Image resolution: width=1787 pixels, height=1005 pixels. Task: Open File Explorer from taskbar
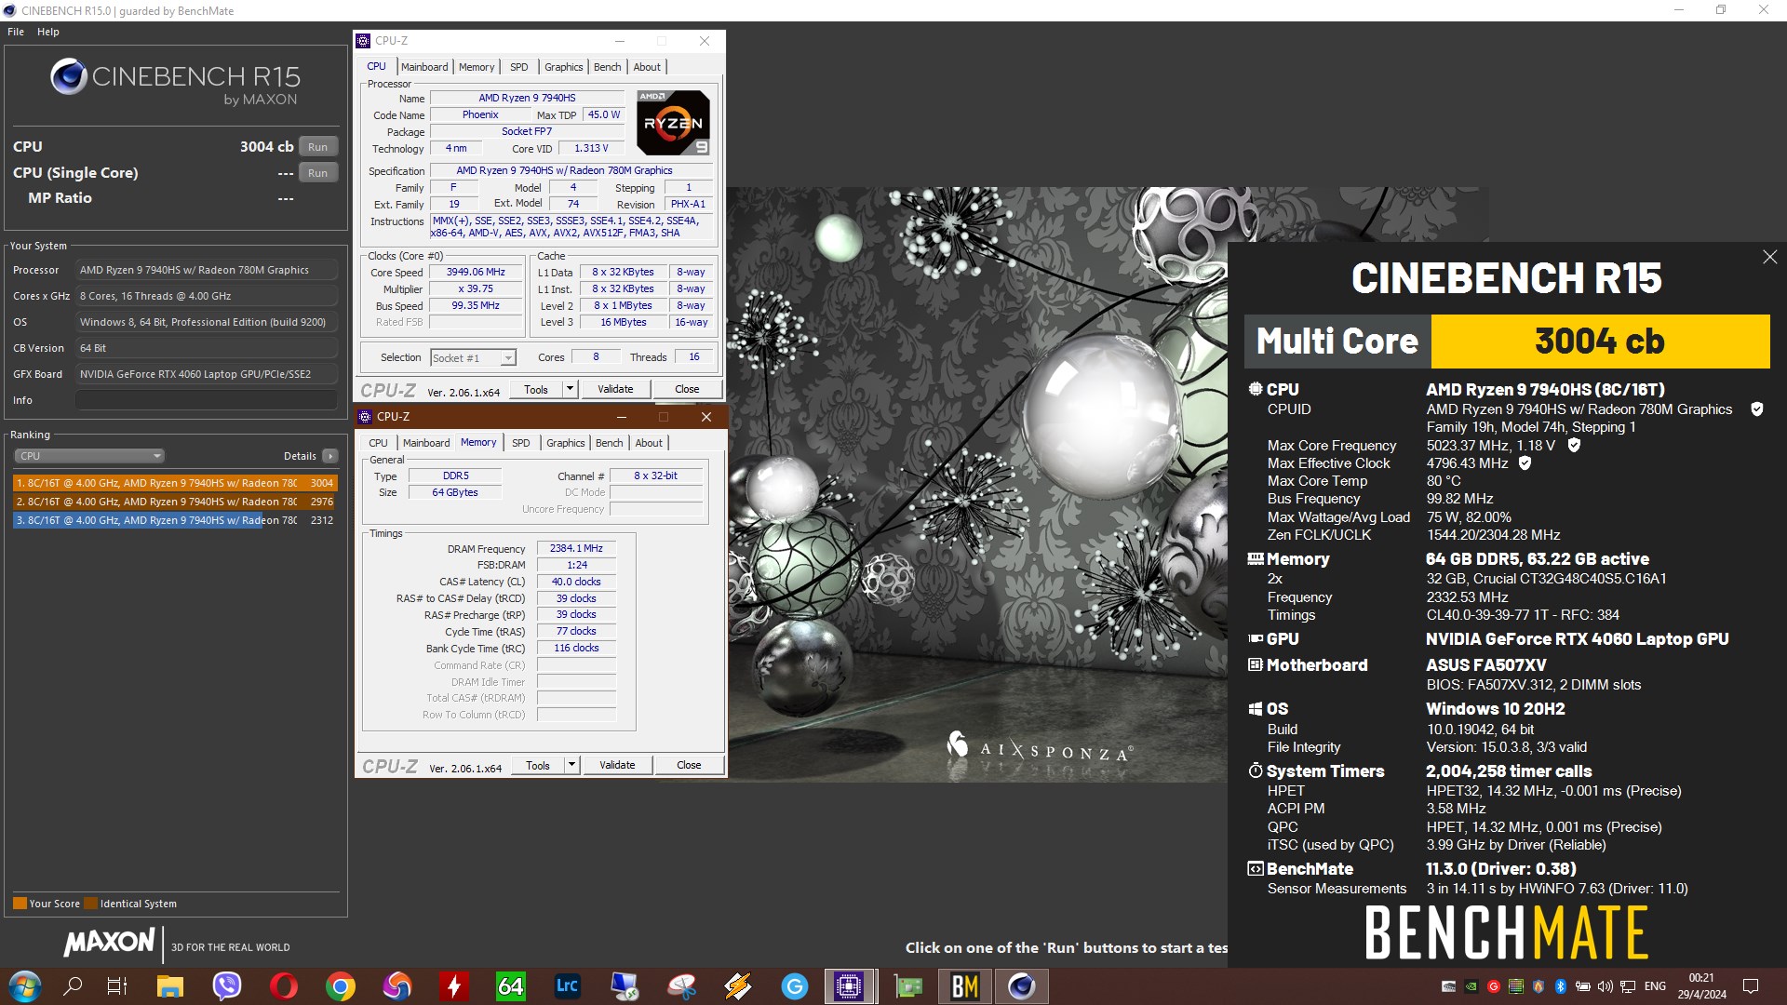(169, 986)
